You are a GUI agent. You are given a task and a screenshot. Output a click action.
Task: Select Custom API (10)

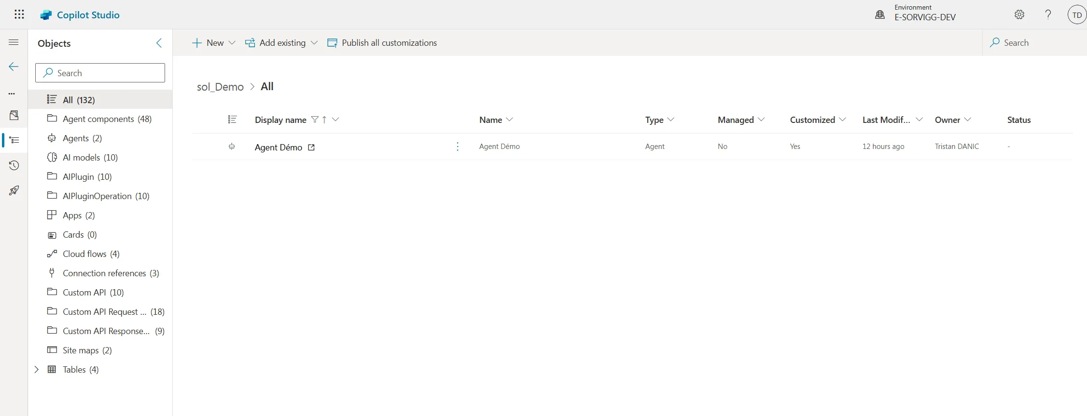tap(100, 293)
